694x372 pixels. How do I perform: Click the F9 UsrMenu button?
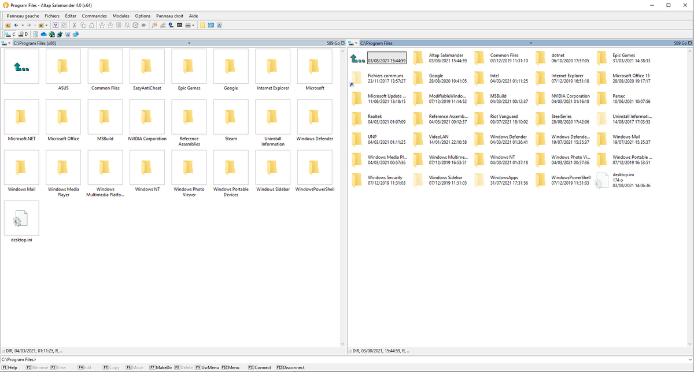[x=207, y=367]
